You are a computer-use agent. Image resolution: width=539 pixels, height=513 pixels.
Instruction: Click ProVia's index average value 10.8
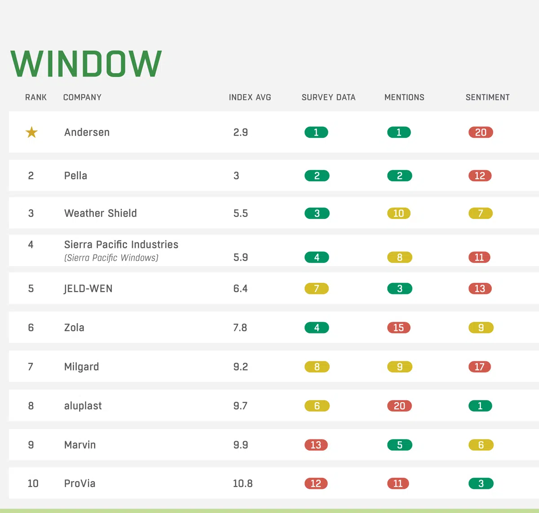point(243,483)
